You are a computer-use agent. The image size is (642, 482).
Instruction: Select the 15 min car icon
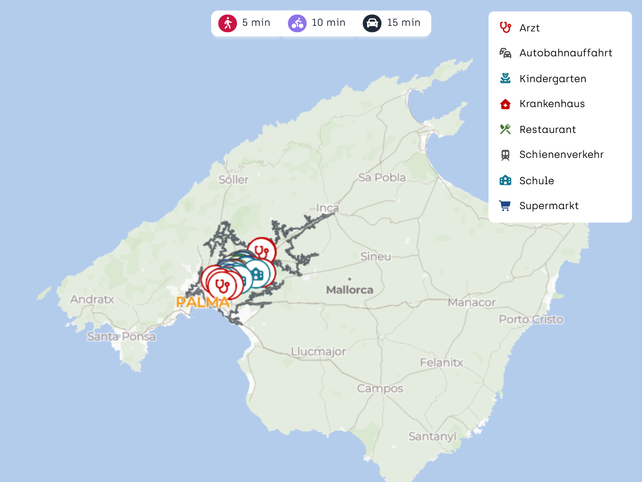[372, 23]
